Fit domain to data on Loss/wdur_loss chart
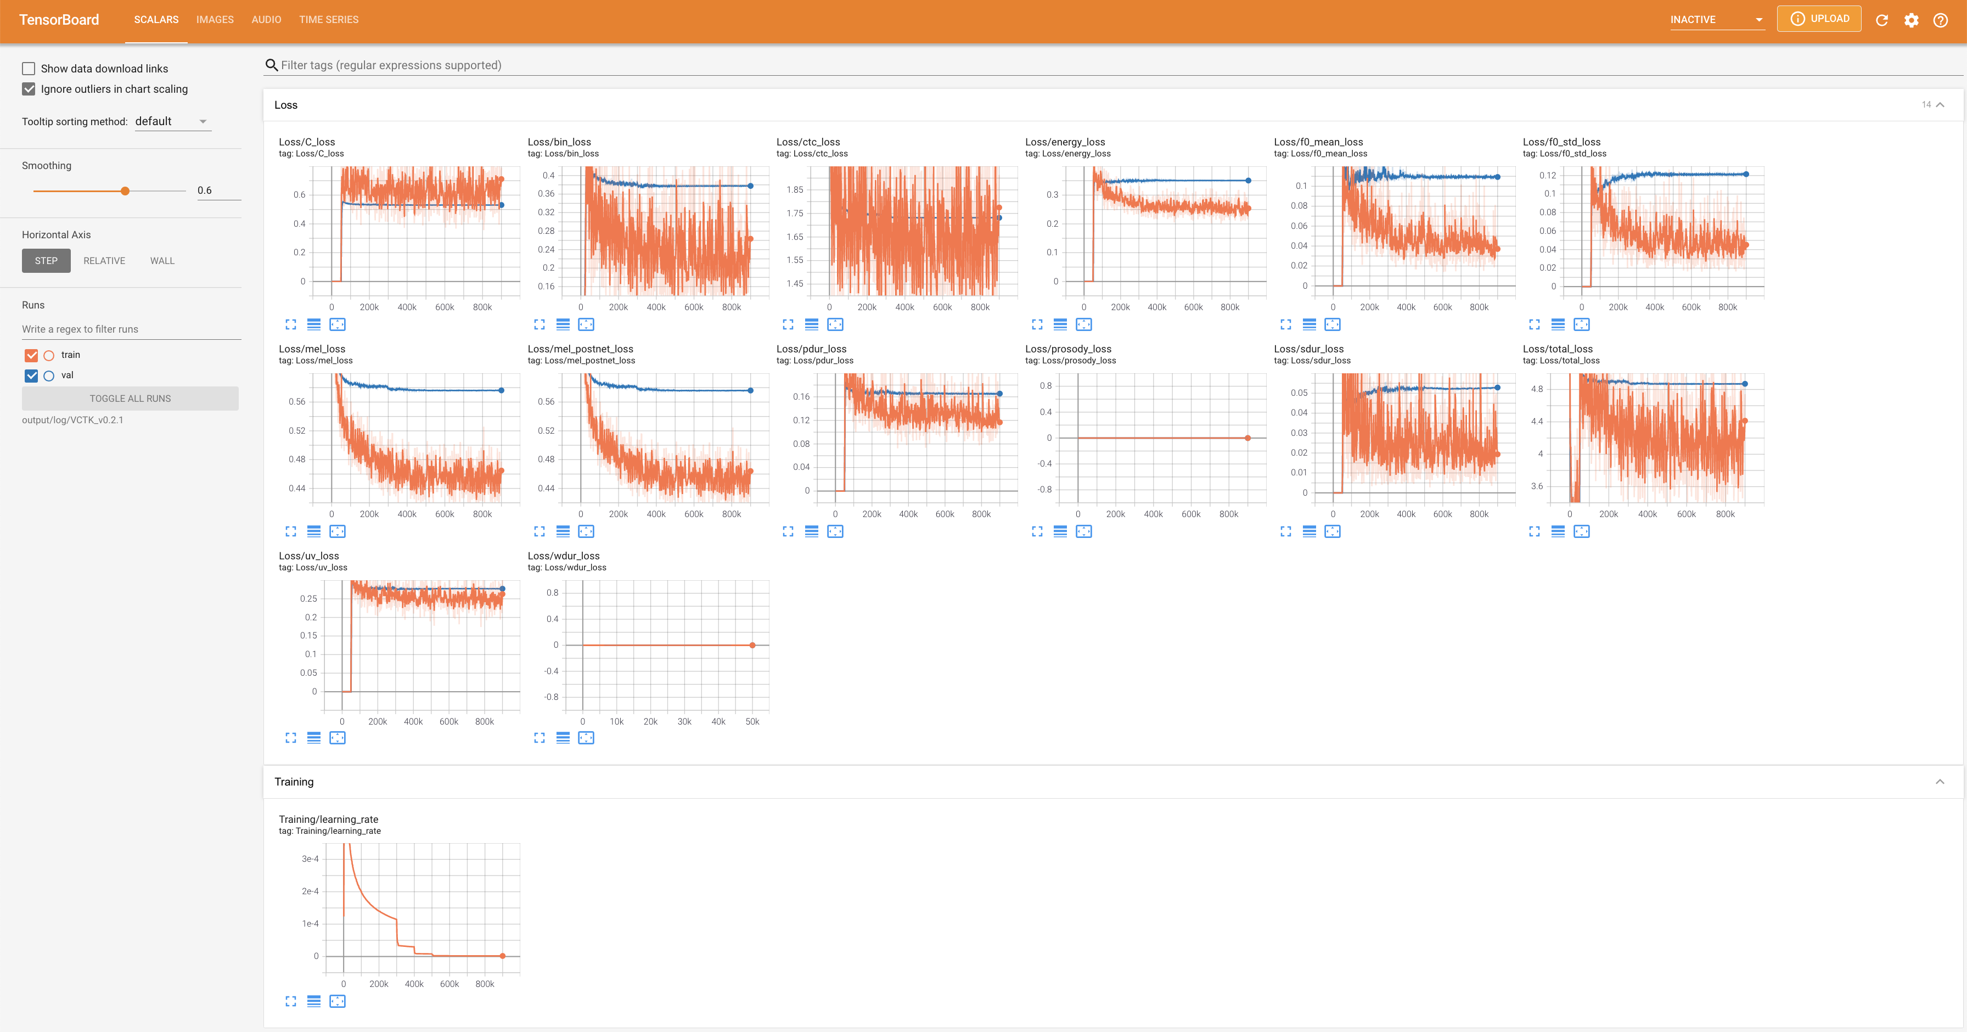Image resolution: width=1967 pixels, height=1032 pixels. coord(587,738)
